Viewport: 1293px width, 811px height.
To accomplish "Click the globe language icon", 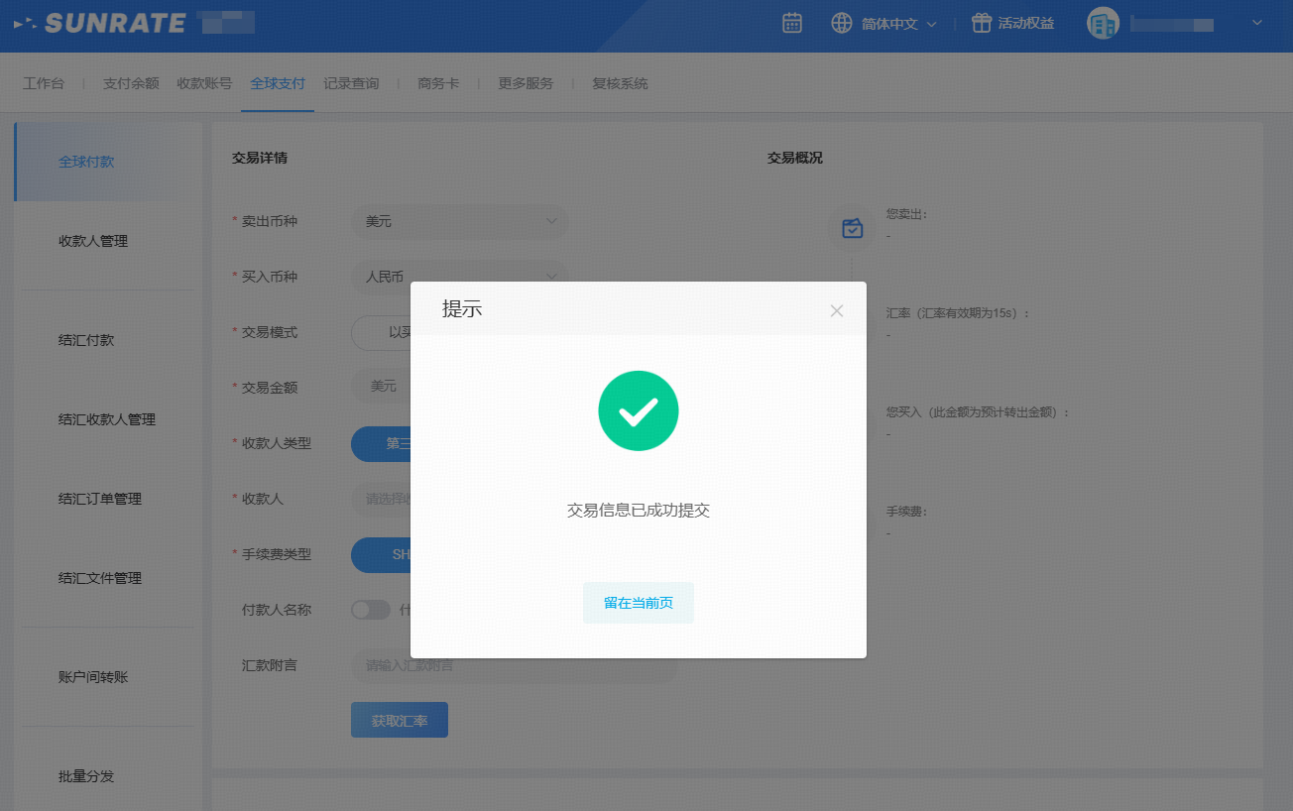I will click(842, 23).
